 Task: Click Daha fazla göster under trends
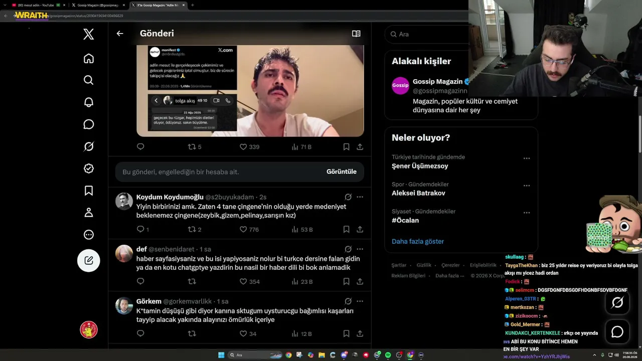tap(418, 242)
